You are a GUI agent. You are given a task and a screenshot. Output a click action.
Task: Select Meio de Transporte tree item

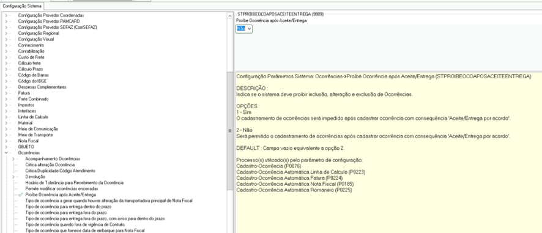[35, 135]
